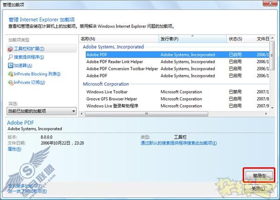Collapse the Adobe Systems, Incorporated group

113,47
